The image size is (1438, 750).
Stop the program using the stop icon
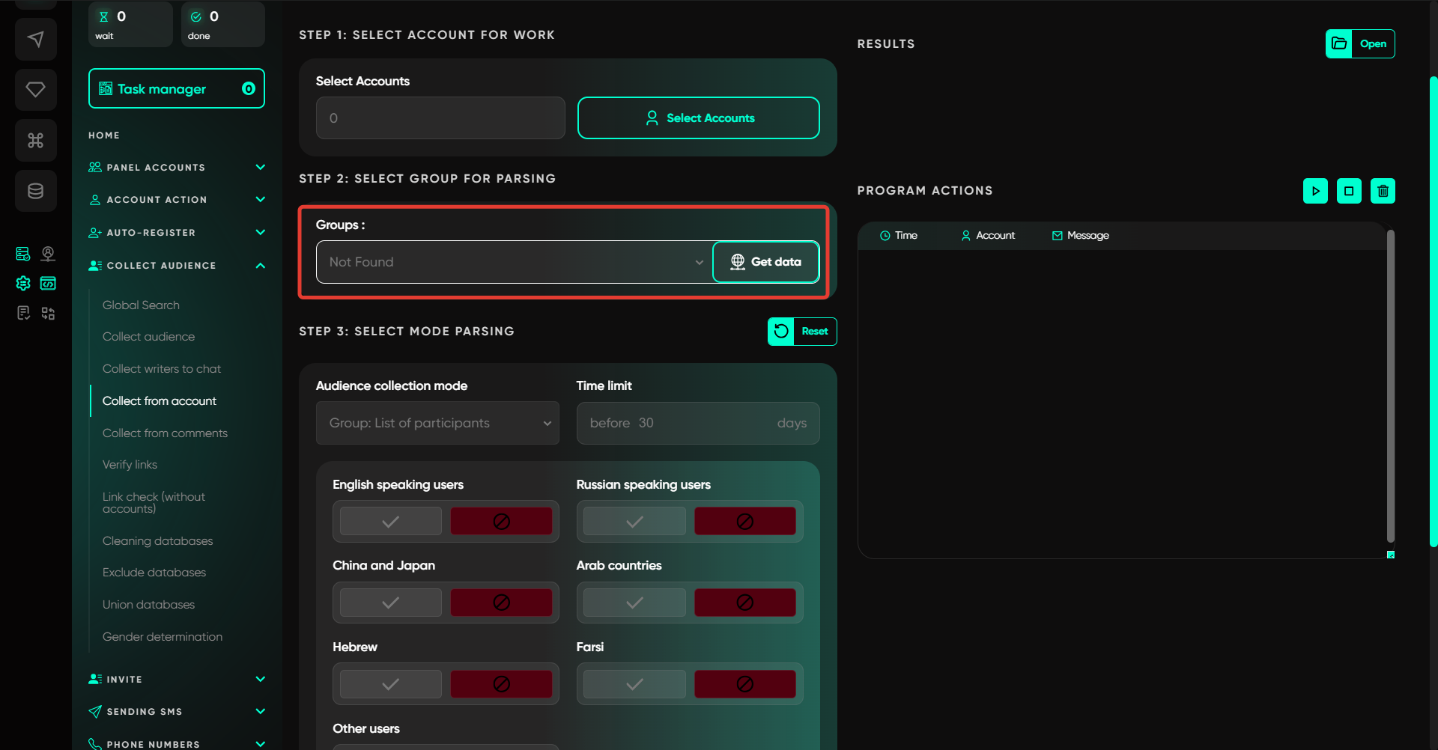pyautogui.click(x=1349, y=191)
